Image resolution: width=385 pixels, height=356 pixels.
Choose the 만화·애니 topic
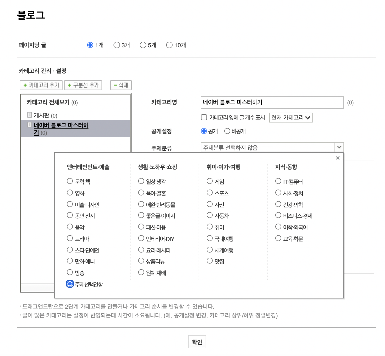70,261
